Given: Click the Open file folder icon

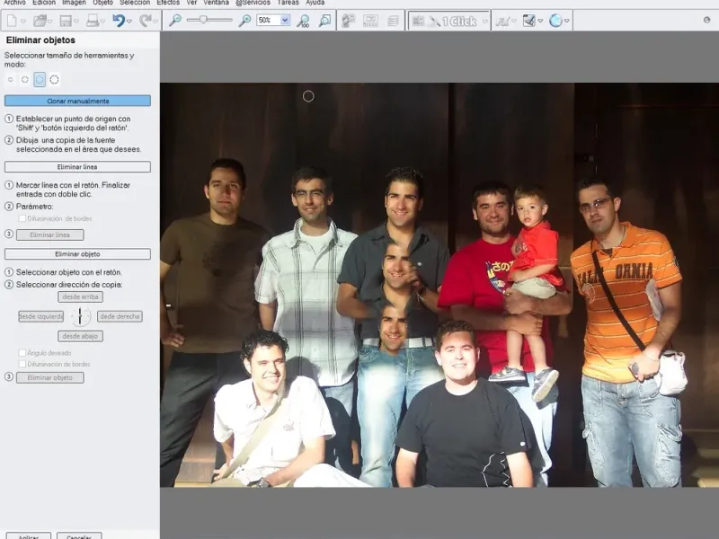Looking at the screenshot, I should click(x=40, y=21).
